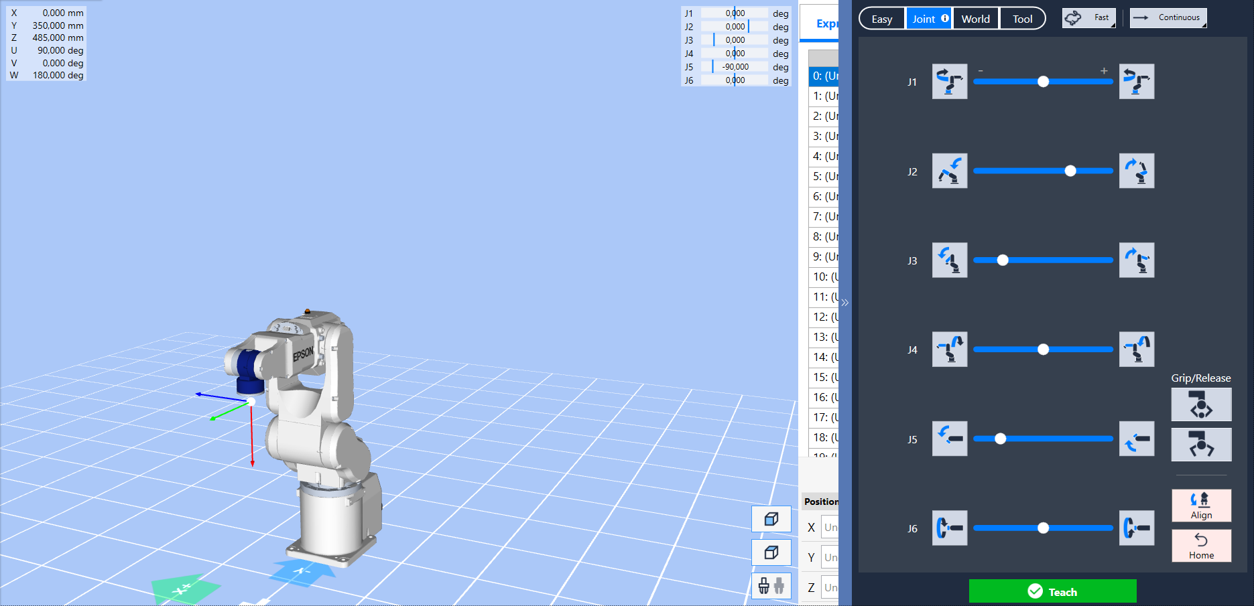
Task: Select point row 9 in list
Action: pyautogui.click(x=824, y=256)
